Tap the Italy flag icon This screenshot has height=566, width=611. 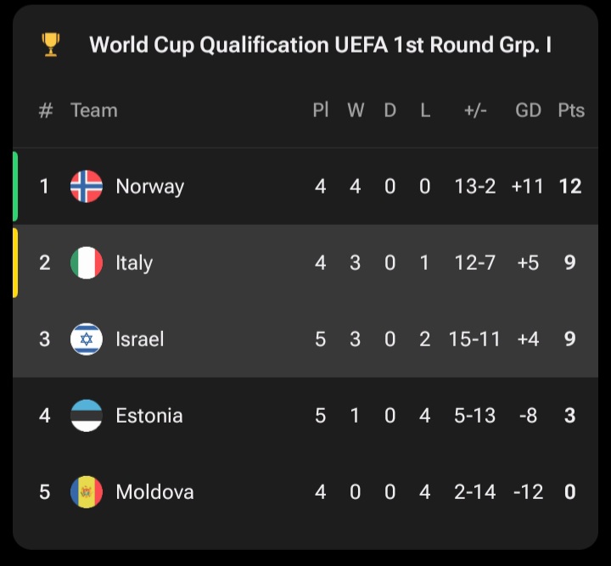tap(87, 263)
